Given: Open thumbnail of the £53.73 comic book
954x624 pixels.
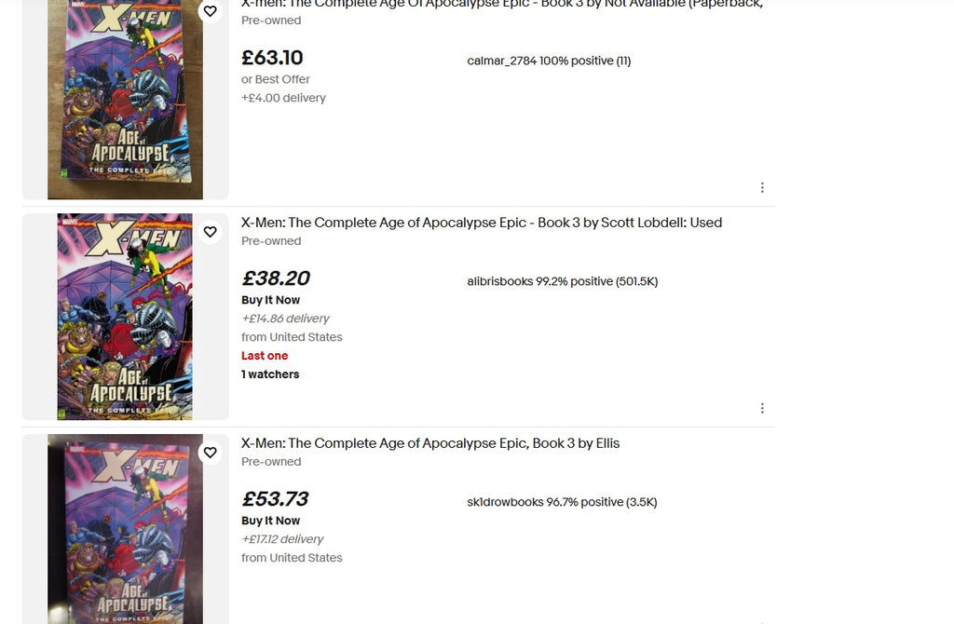Looking at the screenshot, I should pos(125,529).
